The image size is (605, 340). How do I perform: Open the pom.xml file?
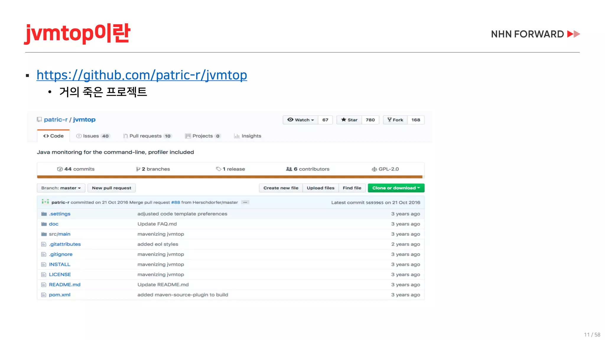click(60, 295)
